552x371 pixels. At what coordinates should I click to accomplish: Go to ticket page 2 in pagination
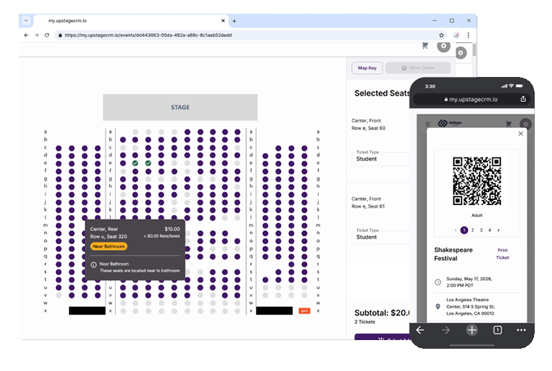point(472,230)
